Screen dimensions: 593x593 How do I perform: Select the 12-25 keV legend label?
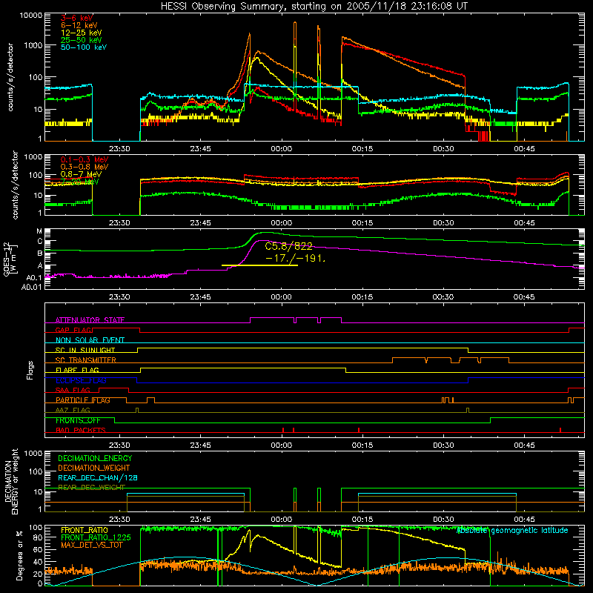(82, 33)
